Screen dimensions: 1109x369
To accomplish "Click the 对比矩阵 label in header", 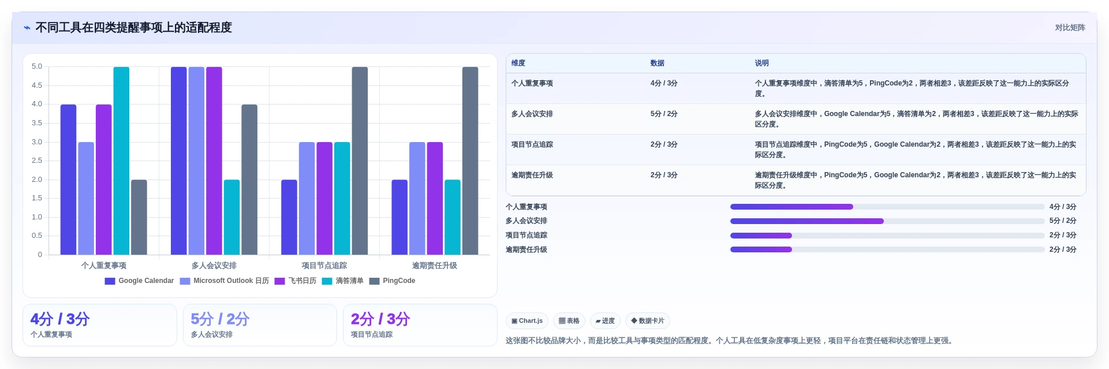I will (1070, 28).
